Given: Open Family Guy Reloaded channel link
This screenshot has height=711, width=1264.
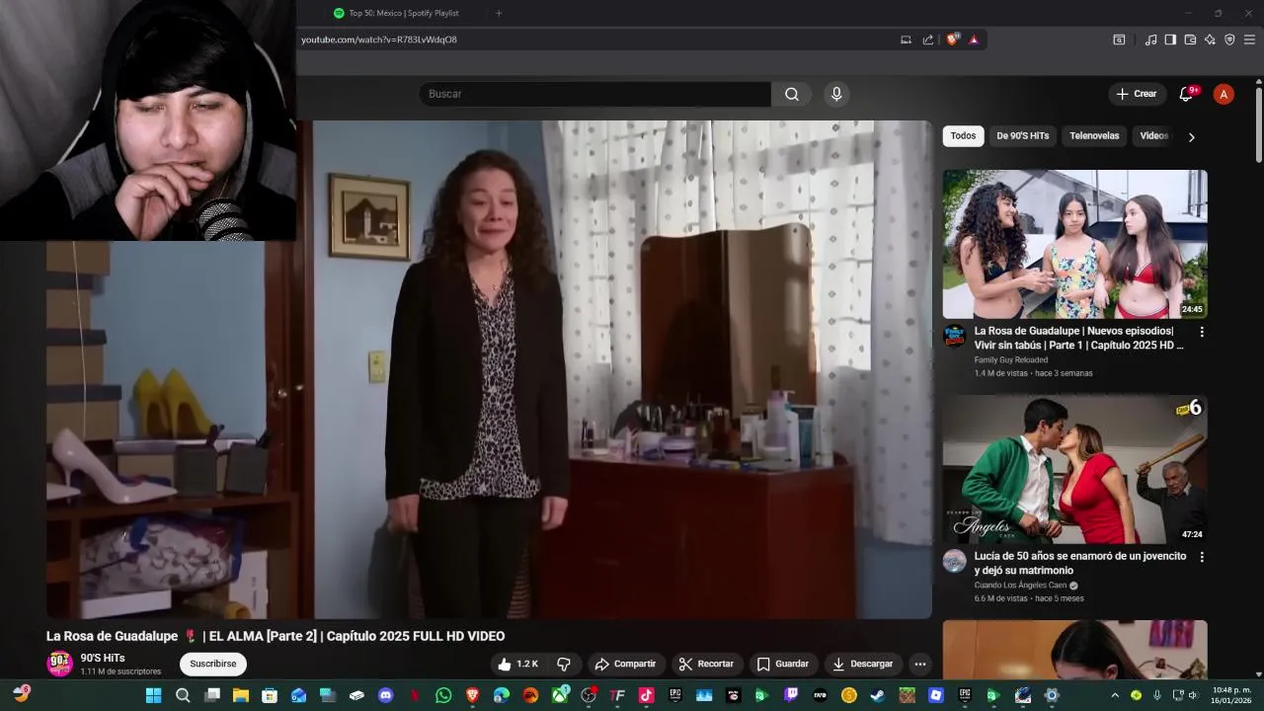Looking at the screenshot, I should [1011, 360].
